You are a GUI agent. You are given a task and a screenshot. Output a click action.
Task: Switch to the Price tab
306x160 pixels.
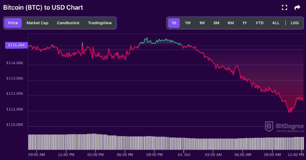13,23
